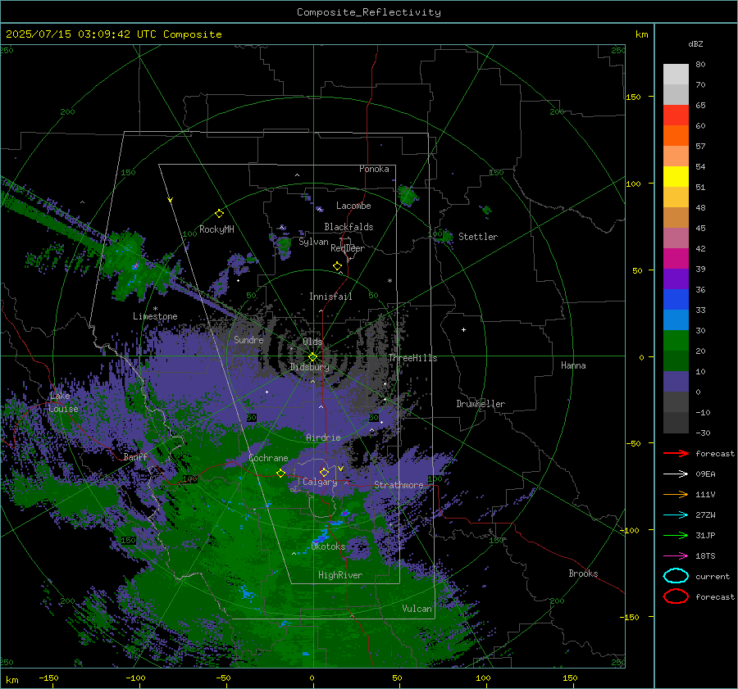Screen dimensions: 738x689
Task: Click the Lake Louise label
Action: (x=63, y=402)
